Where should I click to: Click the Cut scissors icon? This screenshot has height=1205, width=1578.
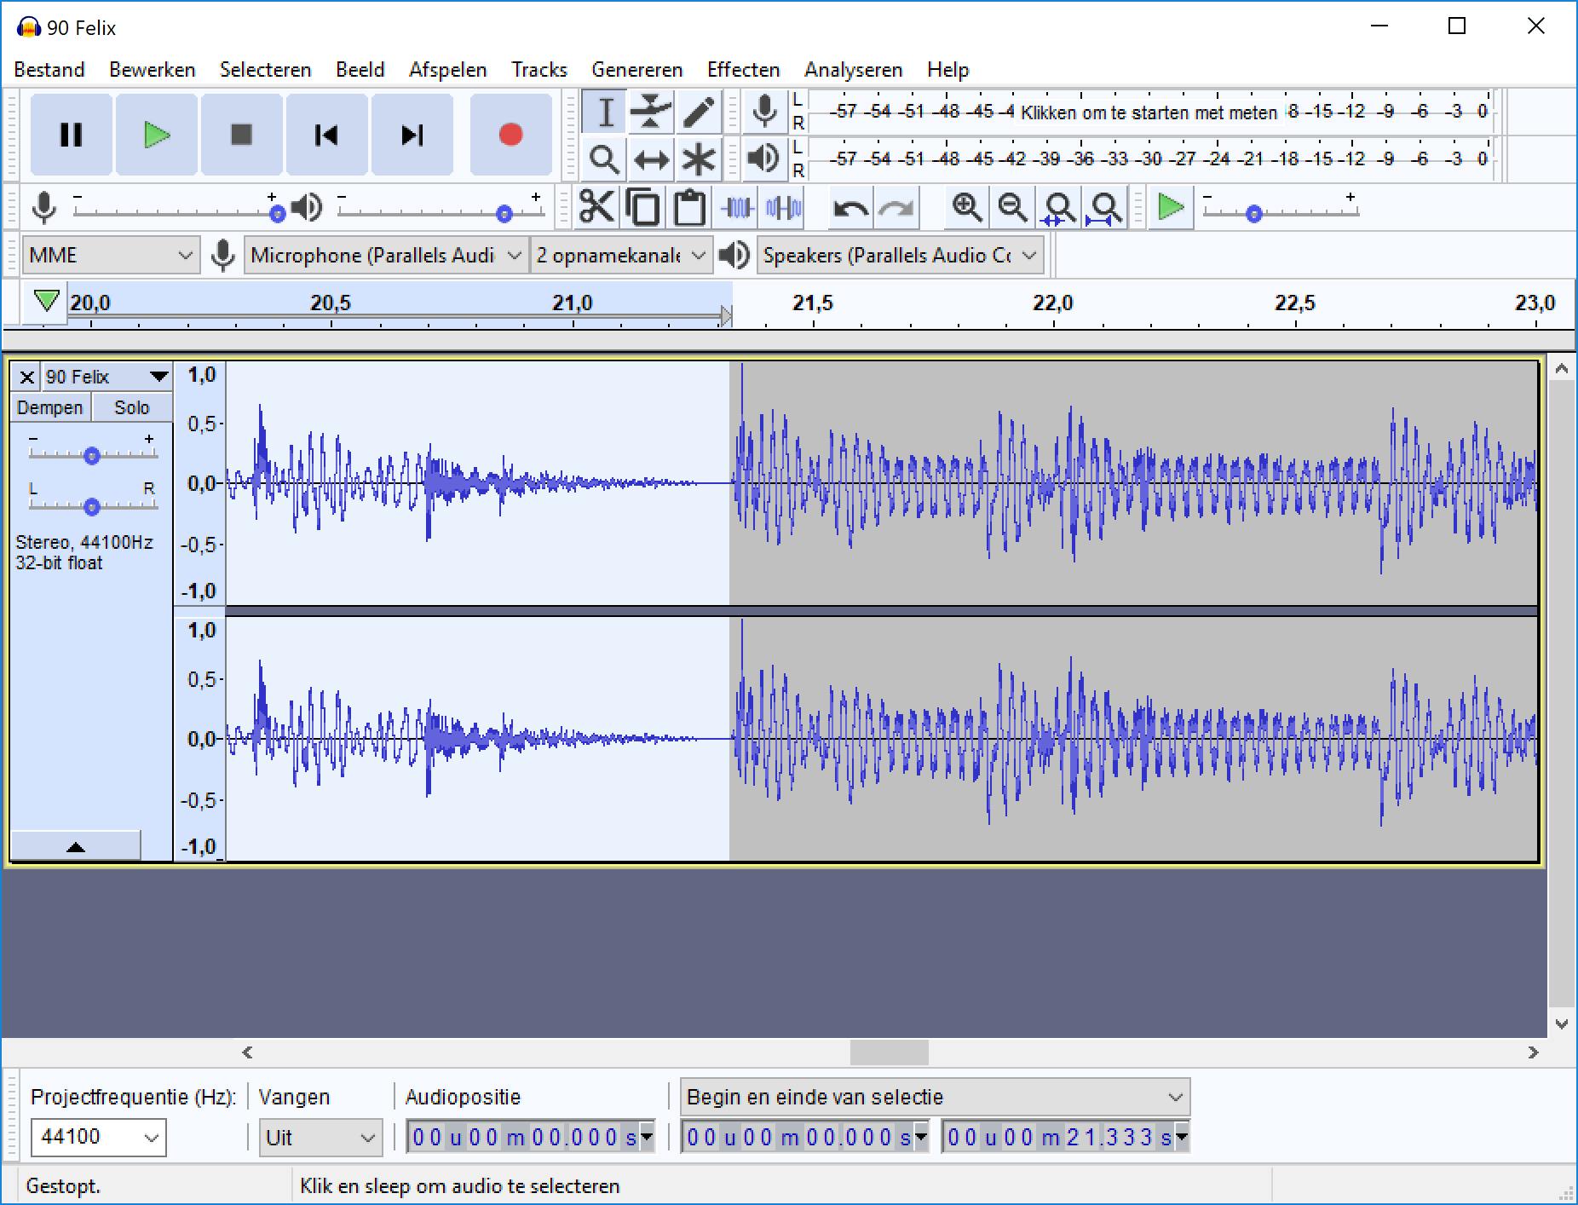click(596, 207)
